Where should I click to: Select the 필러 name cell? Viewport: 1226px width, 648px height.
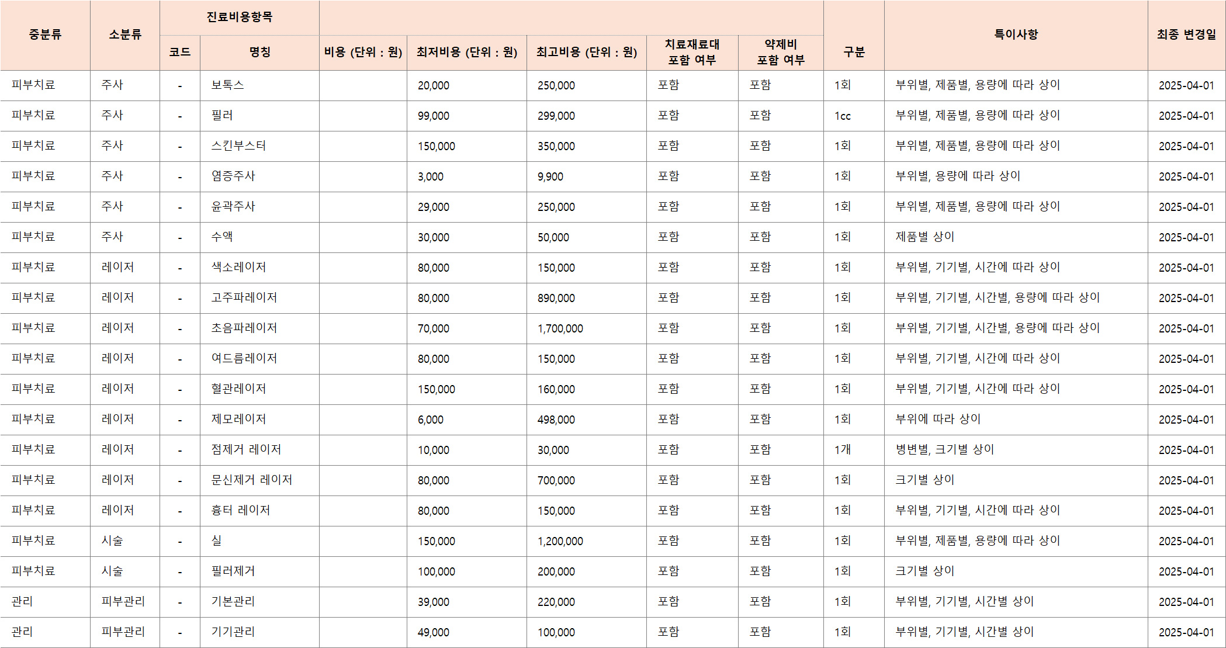click(259, 116)
